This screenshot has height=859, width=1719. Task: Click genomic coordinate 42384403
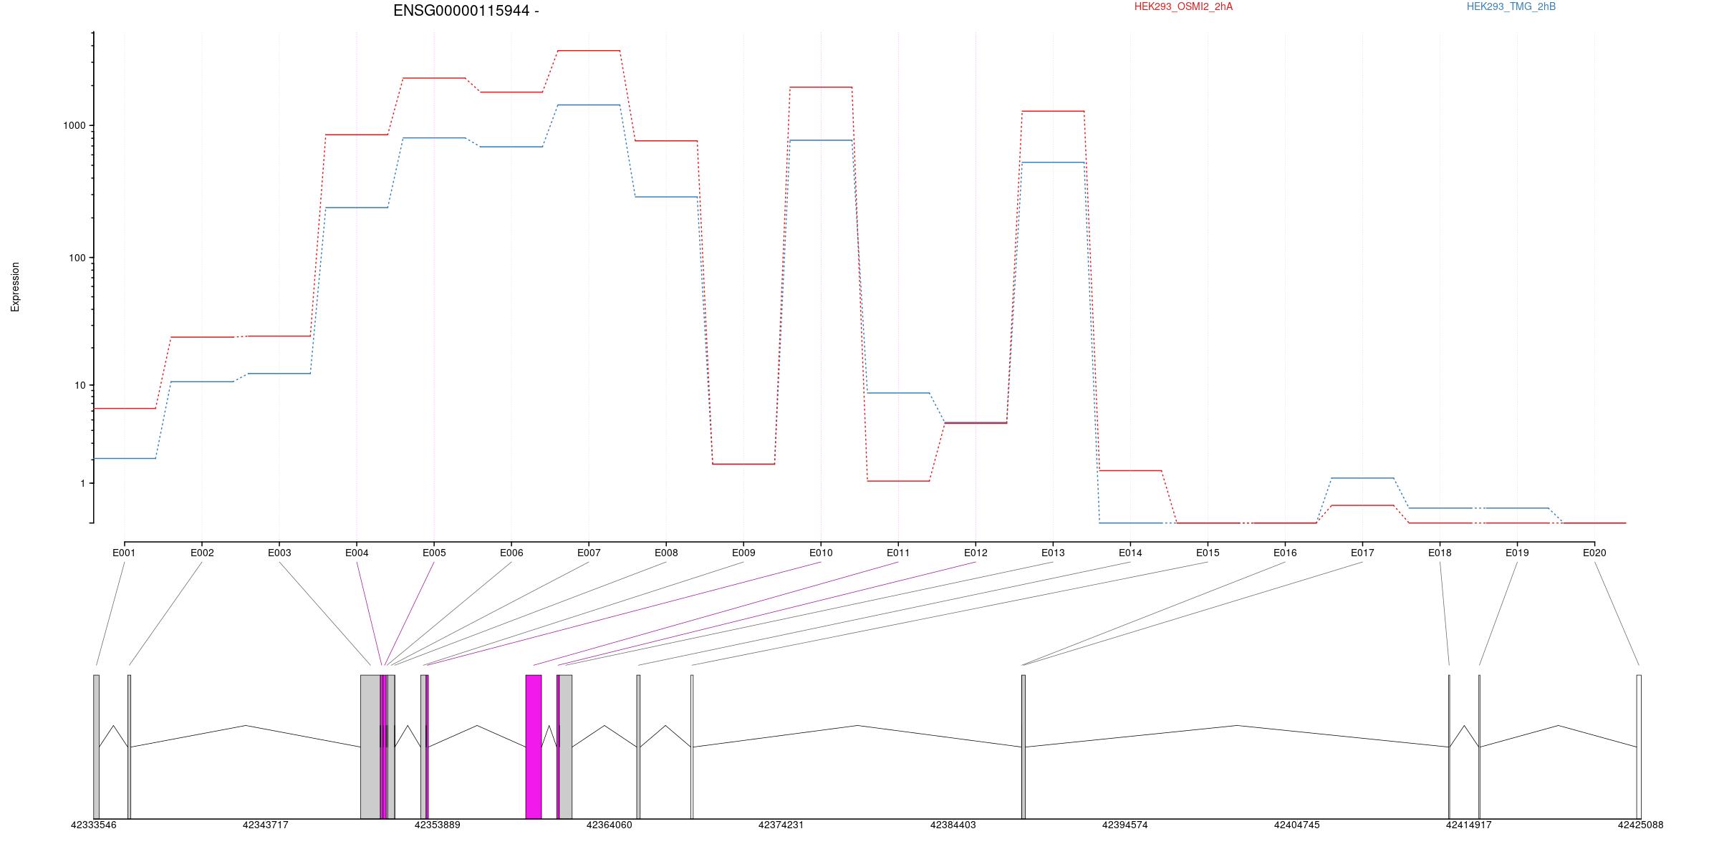953,825
